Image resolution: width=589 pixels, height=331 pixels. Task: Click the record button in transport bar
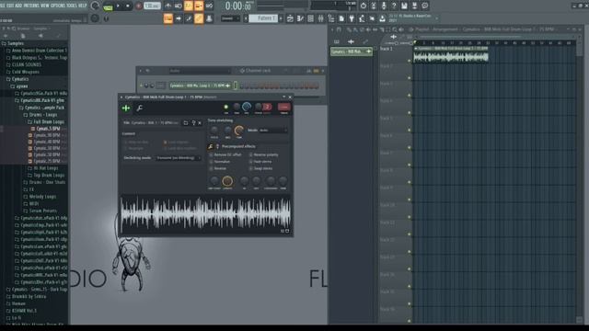tap(138, 6)
